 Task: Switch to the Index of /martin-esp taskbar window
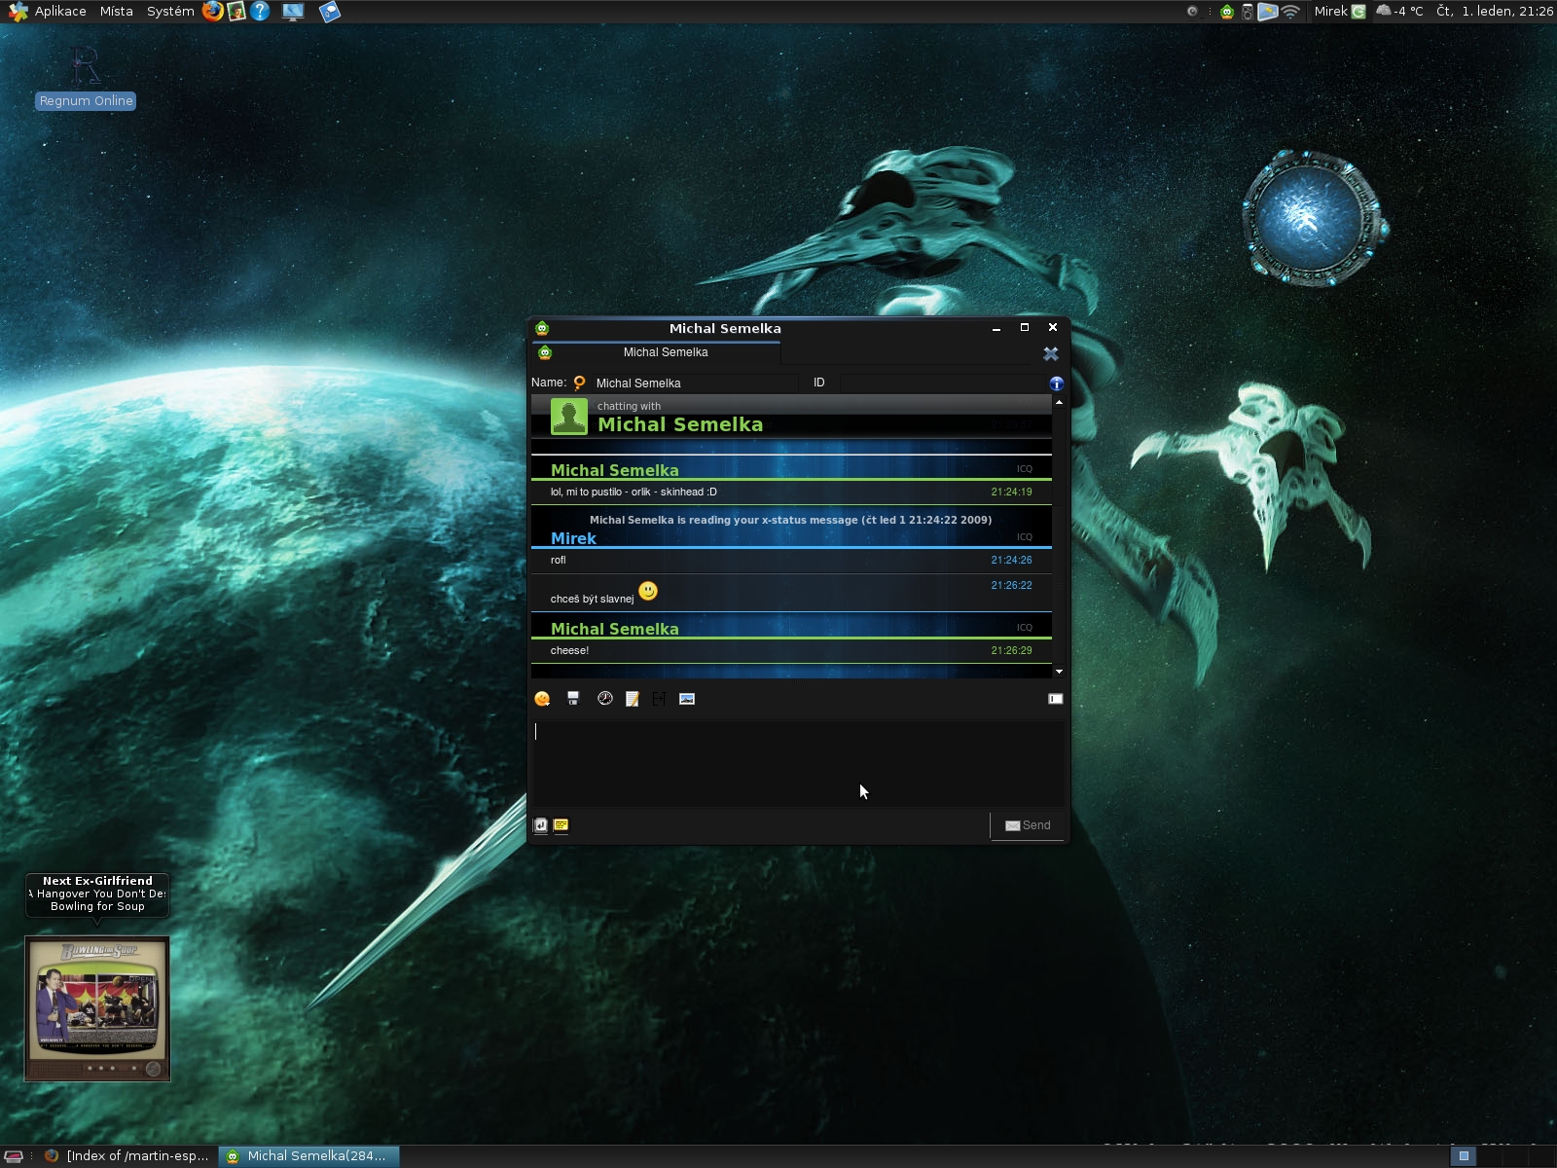[x=128, y=1156]
